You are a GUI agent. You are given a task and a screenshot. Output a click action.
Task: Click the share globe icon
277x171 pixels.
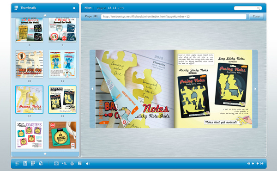41,164
